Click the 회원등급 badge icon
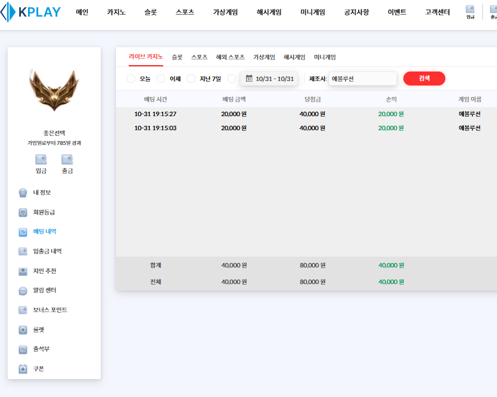This screenshot has width=497, height=397. click(23, 213)
